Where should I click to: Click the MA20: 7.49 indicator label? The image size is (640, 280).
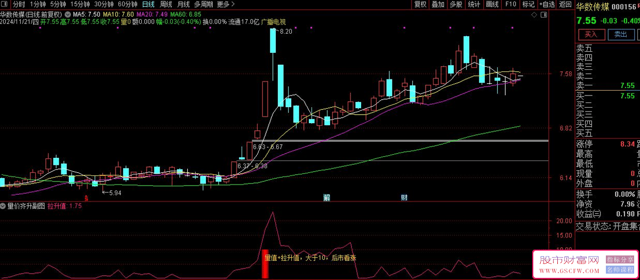point(153,14)
